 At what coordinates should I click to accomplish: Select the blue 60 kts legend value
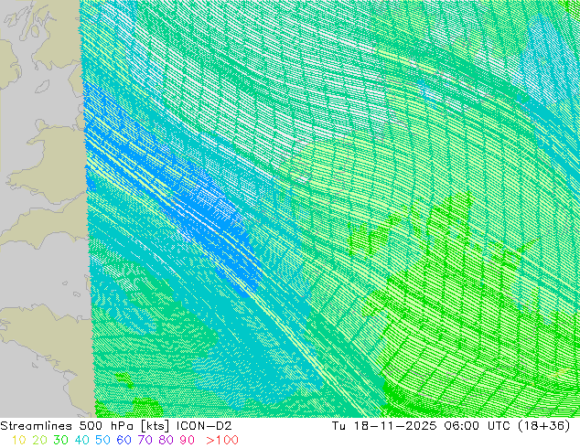(x=124, y=441)
